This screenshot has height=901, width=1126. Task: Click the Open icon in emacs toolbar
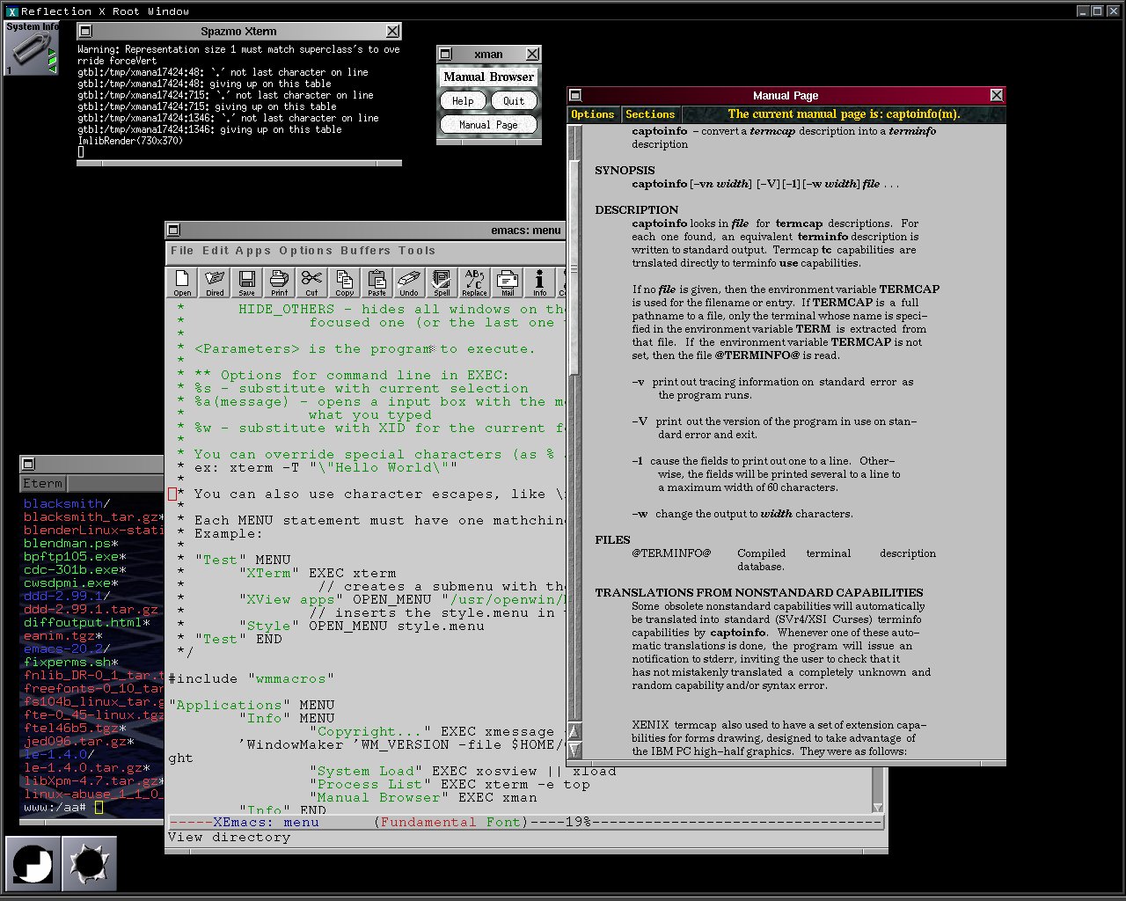(182, 282)
